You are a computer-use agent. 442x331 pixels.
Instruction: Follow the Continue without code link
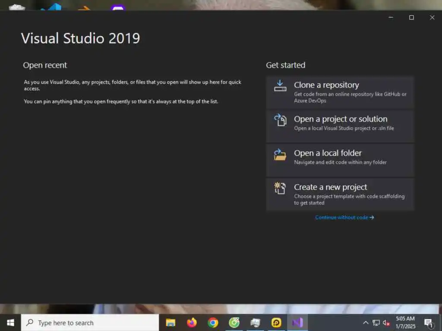[344, 218]
